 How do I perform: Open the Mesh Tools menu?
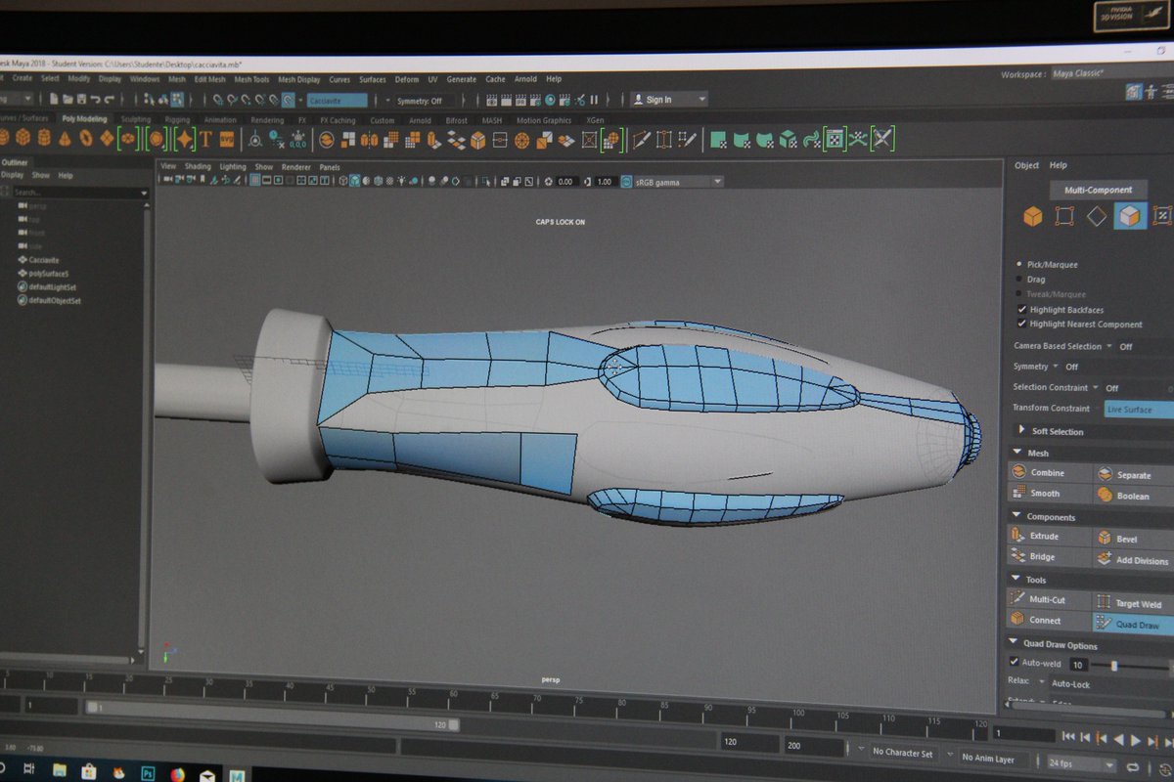pyautogui.click(x=251, y=79)
